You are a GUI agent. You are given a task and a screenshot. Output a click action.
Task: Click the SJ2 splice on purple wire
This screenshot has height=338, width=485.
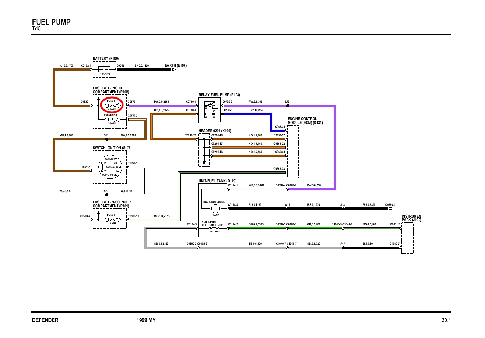[x=288, y=106]
